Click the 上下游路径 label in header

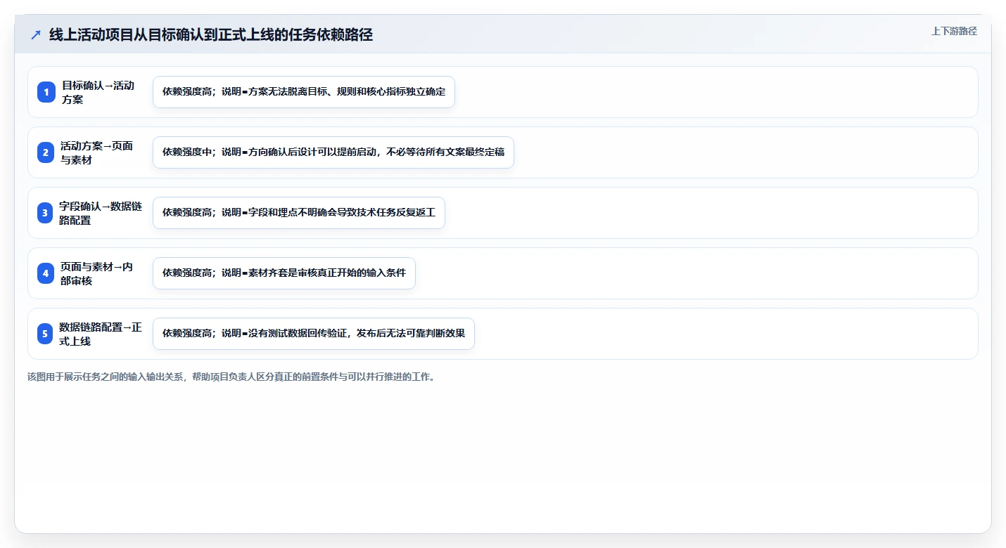tap(954, 31)
